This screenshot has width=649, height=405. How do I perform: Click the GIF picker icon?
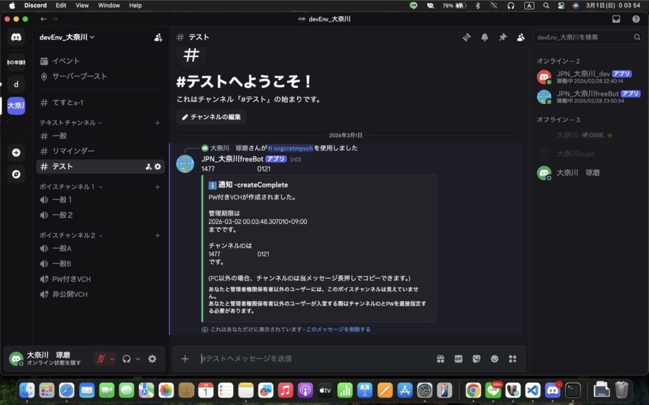pos(458,359)
